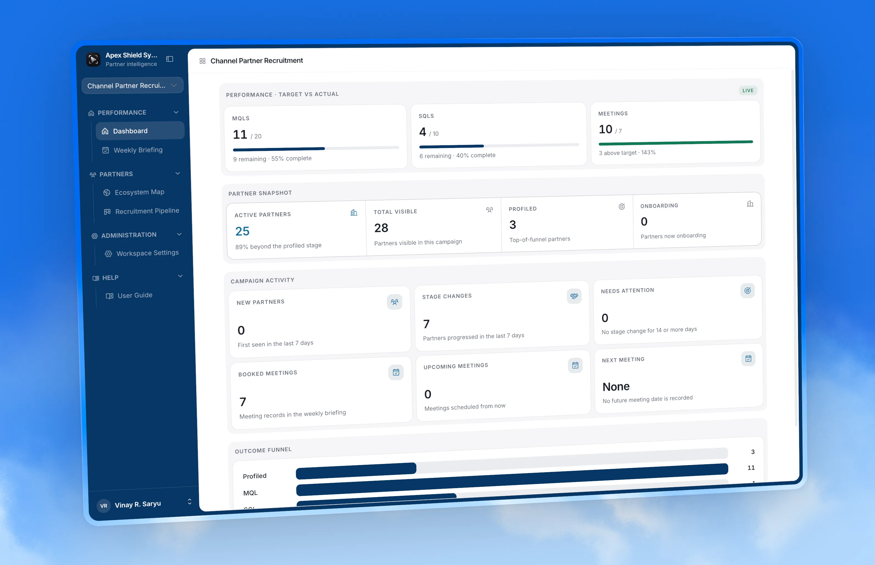This screenshot has width=875, height=565.
Task: Click the Ecosystem Map globe icon
Action: (107, 193)
